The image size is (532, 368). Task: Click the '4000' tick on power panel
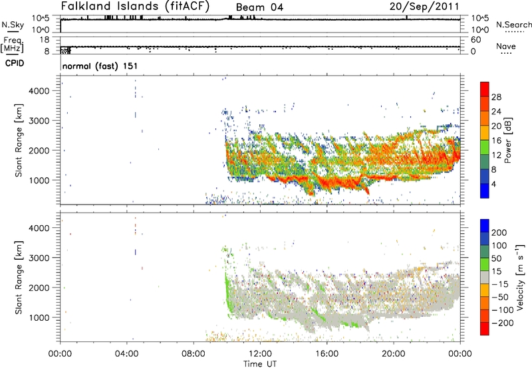pos(39,91)
